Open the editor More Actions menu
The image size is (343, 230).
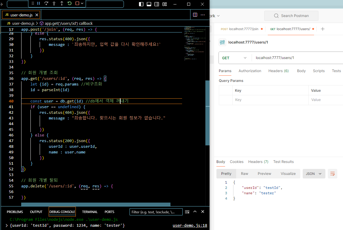[x=203, y=15]
